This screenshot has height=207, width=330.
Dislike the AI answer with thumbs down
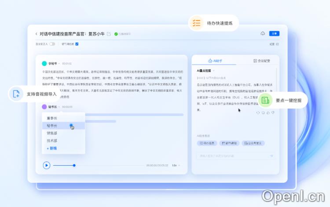pyautogui.click(x=273, y=113)
